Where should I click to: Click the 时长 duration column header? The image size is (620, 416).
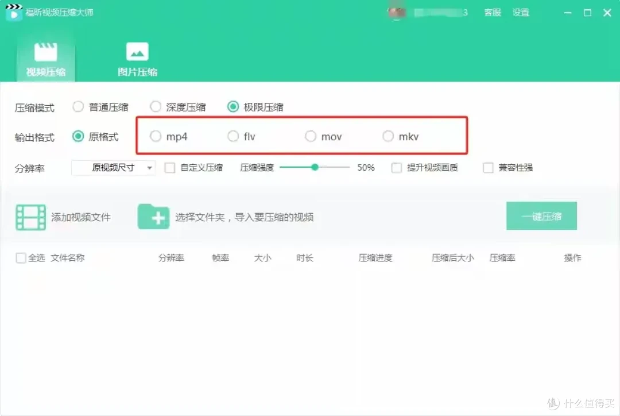(x=305, y=258)
